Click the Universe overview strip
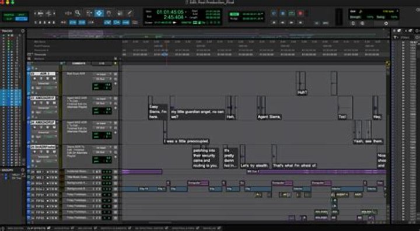This screenshot has width=420, height=231. tap(208, 34)
